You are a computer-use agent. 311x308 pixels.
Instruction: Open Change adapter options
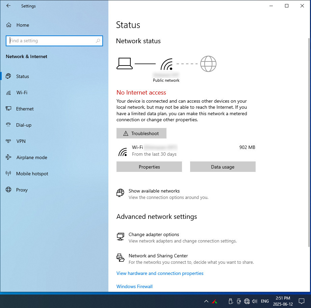click(x=154, y=235)
